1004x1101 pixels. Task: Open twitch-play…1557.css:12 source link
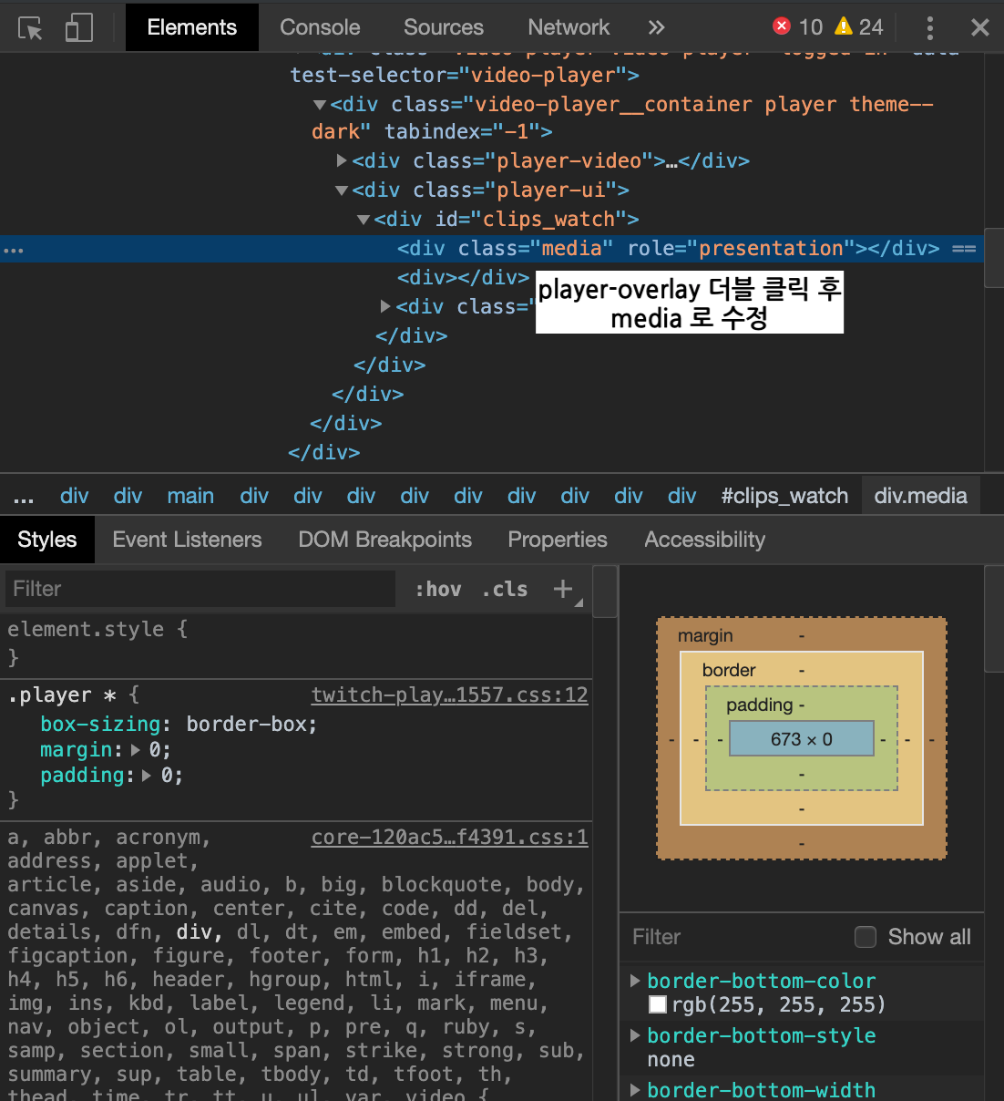tap(450, 695)
